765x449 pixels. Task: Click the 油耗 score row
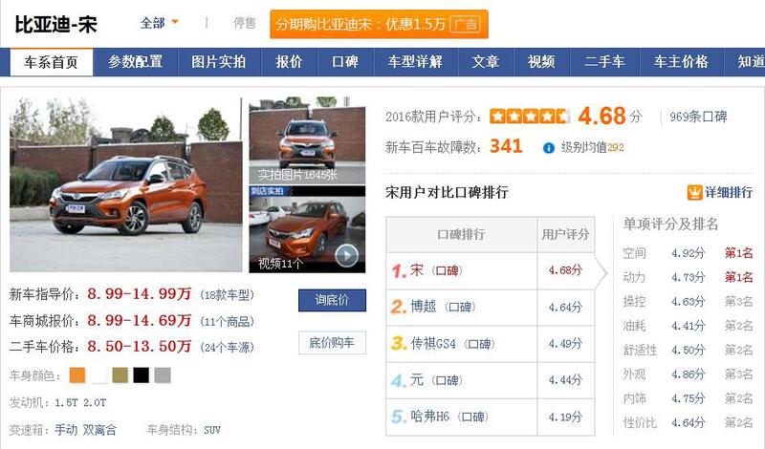[688, 325]
